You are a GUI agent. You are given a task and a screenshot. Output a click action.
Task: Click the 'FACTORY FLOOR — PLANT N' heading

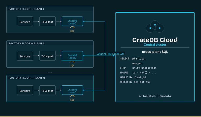pos(27,78)
